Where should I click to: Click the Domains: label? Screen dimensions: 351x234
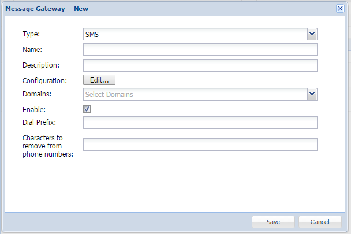point(38,94)
